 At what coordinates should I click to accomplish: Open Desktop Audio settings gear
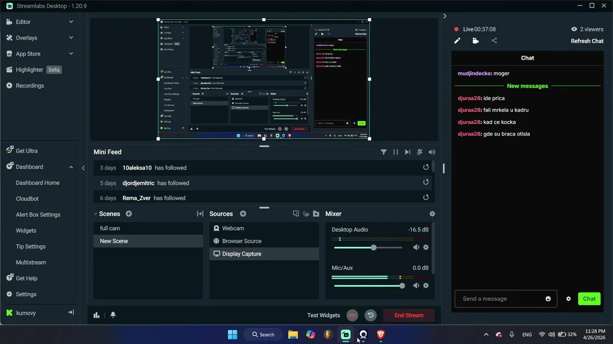pyautogui.click(x=426, y=247)
